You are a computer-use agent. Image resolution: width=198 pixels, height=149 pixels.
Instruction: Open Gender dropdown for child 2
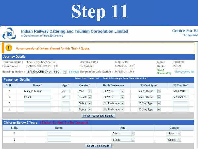(x=174, y=140)
